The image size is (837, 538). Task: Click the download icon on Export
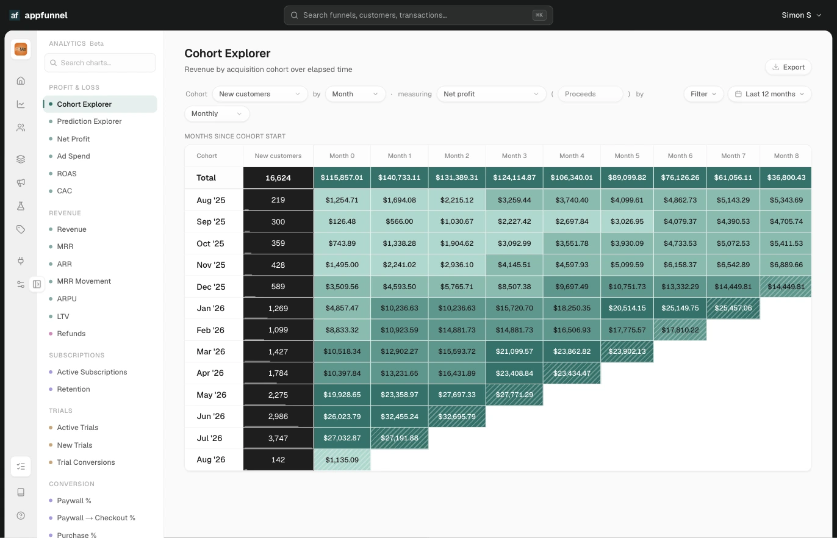775,67
